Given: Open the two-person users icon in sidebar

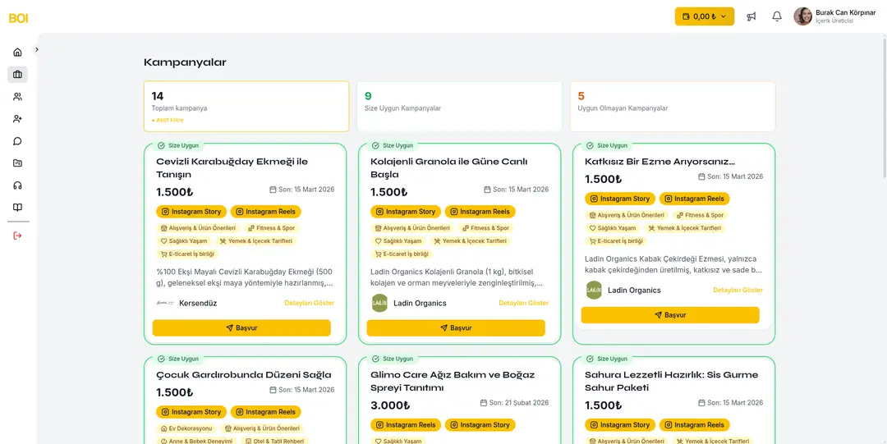Looking at the screenshot, I should (x=17, y=97).
